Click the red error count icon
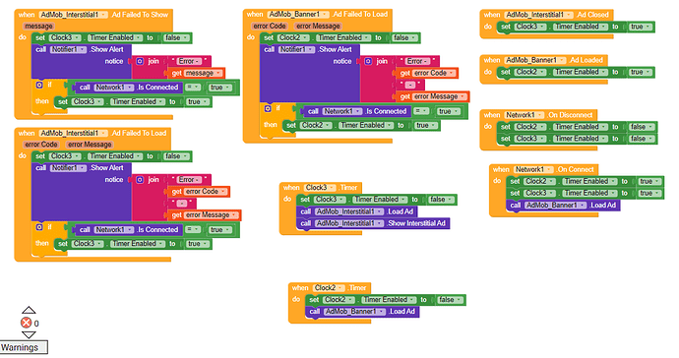The height and width of the screenshot is (358, 679). click(26, 323)
